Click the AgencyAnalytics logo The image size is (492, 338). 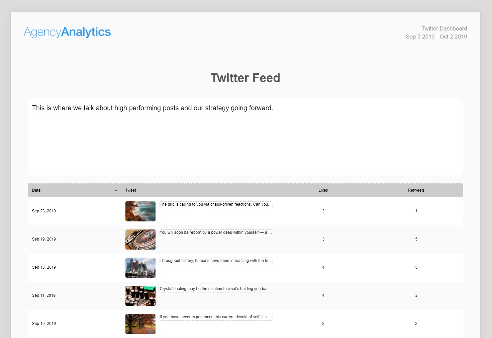point(67,32)
